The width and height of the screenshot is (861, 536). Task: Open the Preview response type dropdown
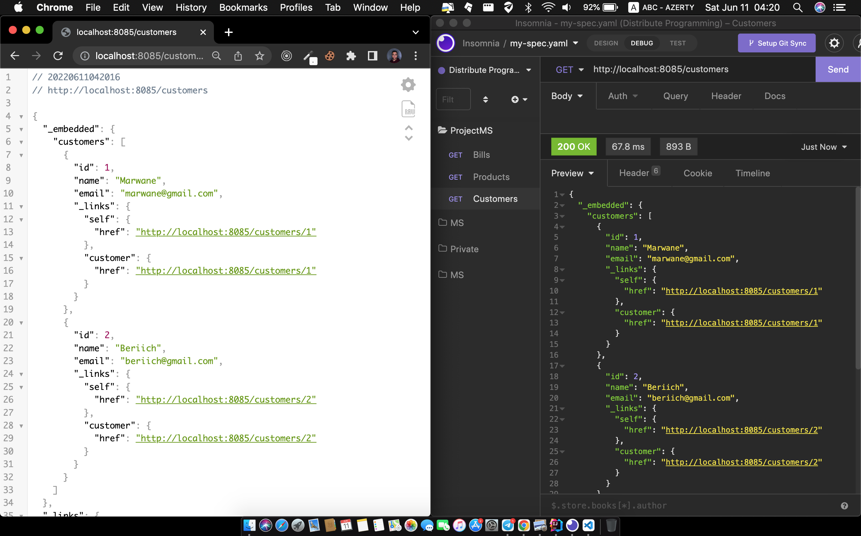pyautogui.click(x=572, y=173)
